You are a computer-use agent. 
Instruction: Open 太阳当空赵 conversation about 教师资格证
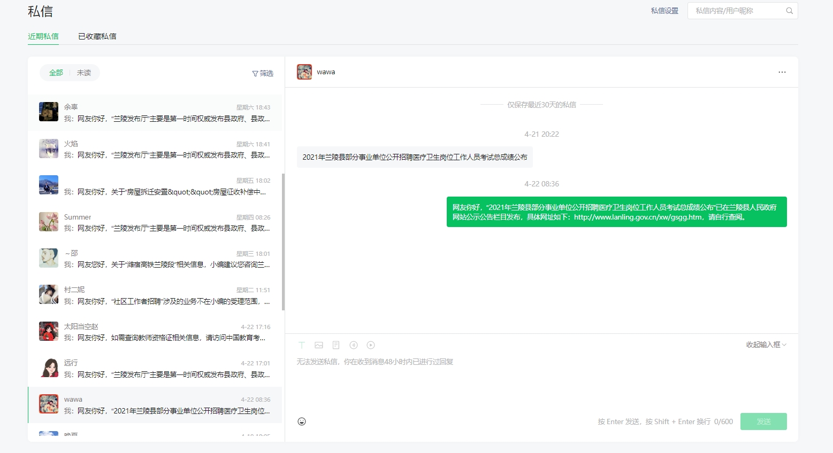point(155,332)
